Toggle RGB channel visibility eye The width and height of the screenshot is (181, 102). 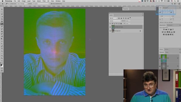pyautogui.click(x=160, y=58)
